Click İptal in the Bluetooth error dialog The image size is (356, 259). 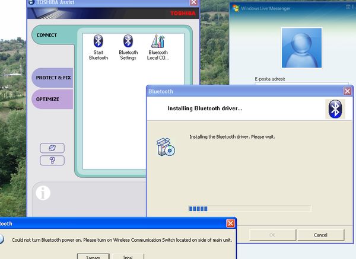pos(128,257)
